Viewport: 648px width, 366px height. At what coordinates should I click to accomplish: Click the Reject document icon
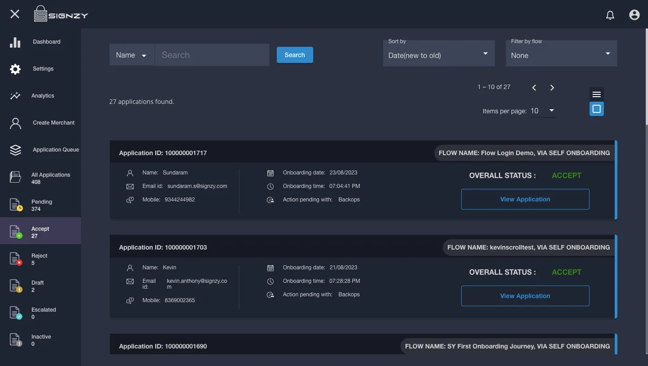coord(16,259)
